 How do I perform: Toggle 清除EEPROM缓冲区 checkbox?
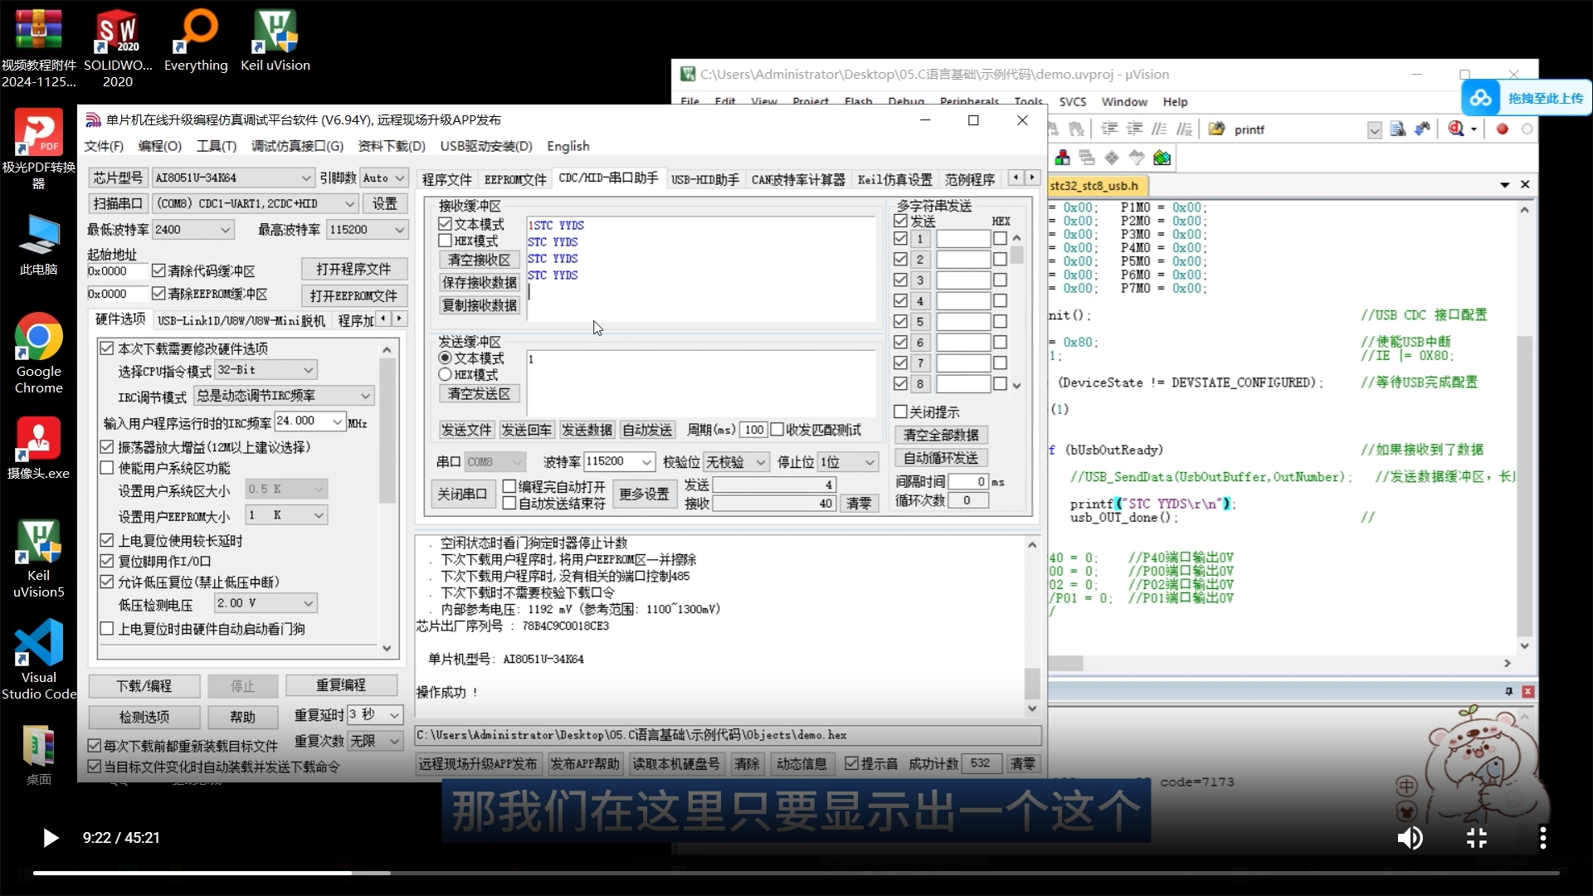pos(159,294)
